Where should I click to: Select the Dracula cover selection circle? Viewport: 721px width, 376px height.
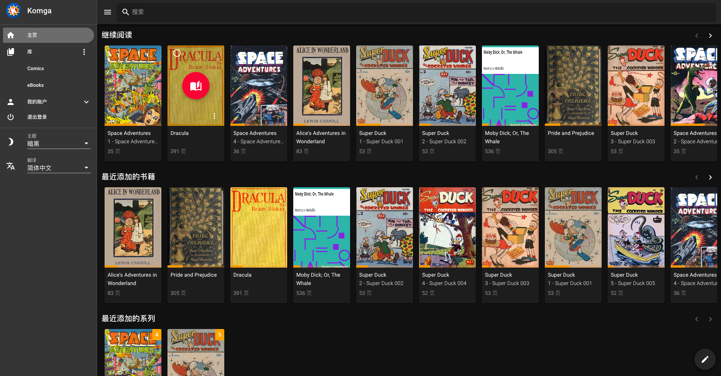(x=177, y=53)
